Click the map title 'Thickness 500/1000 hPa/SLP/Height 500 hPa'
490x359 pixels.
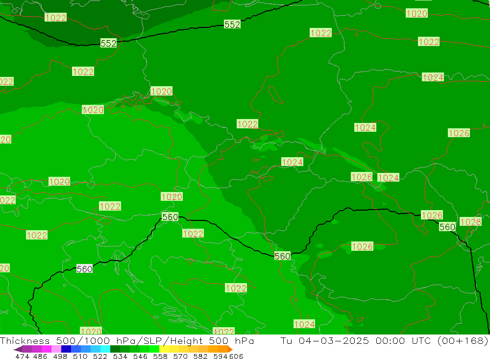[x=127, y=340]
